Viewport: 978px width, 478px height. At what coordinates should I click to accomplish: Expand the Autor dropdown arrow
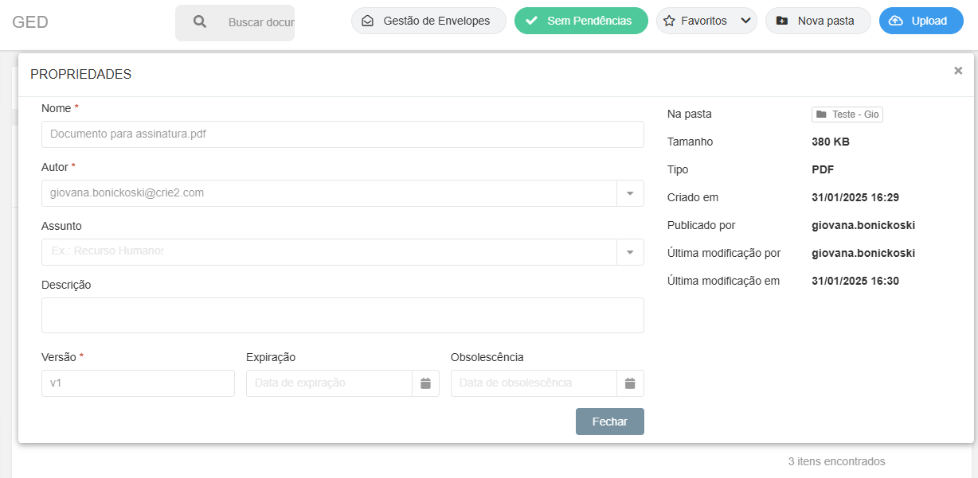(630, 193)
